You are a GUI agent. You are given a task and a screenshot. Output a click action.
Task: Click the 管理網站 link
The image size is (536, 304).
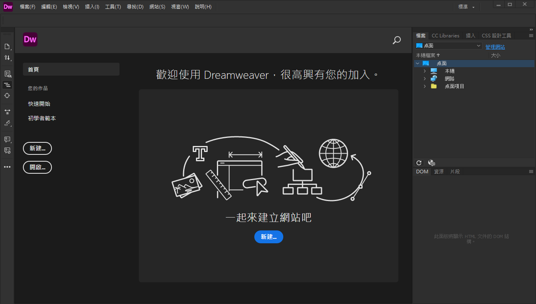(x=495, y=47)
